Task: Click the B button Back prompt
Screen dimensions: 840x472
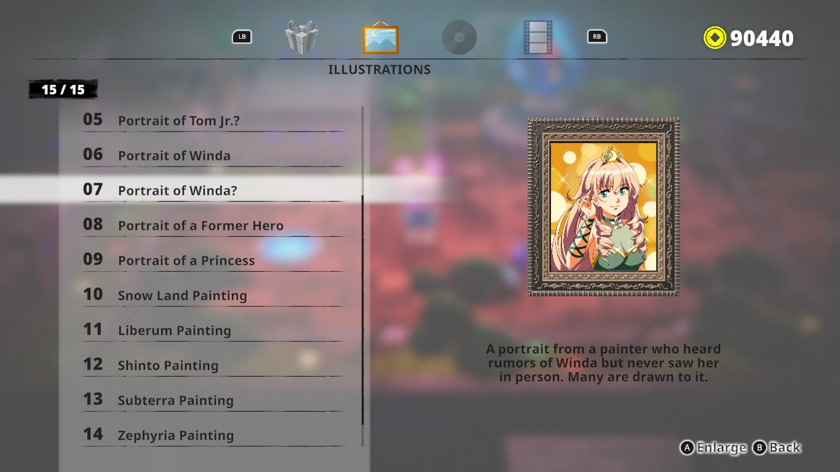Action: tap(777, 447)
